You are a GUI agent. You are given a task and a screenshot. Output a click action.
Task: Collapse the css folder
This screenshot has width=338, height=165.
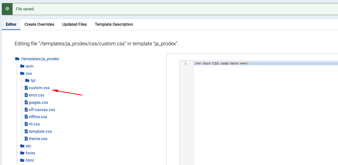click(x=29, y=74)
